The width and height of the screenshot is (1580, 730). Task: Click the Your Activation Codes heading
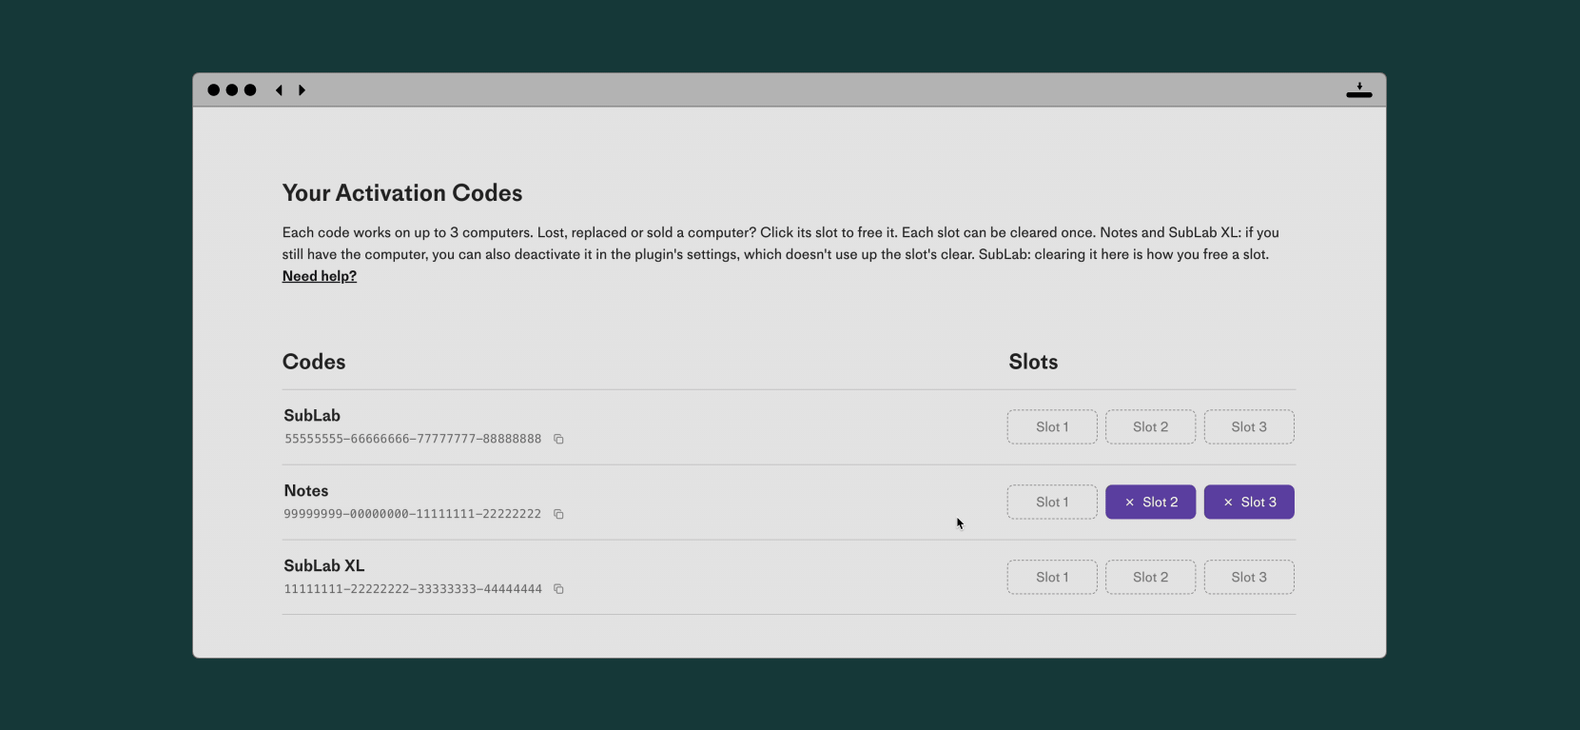click(402, 193)
